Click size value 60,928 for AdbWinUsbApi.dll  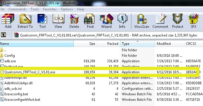[x=90, y=83]
